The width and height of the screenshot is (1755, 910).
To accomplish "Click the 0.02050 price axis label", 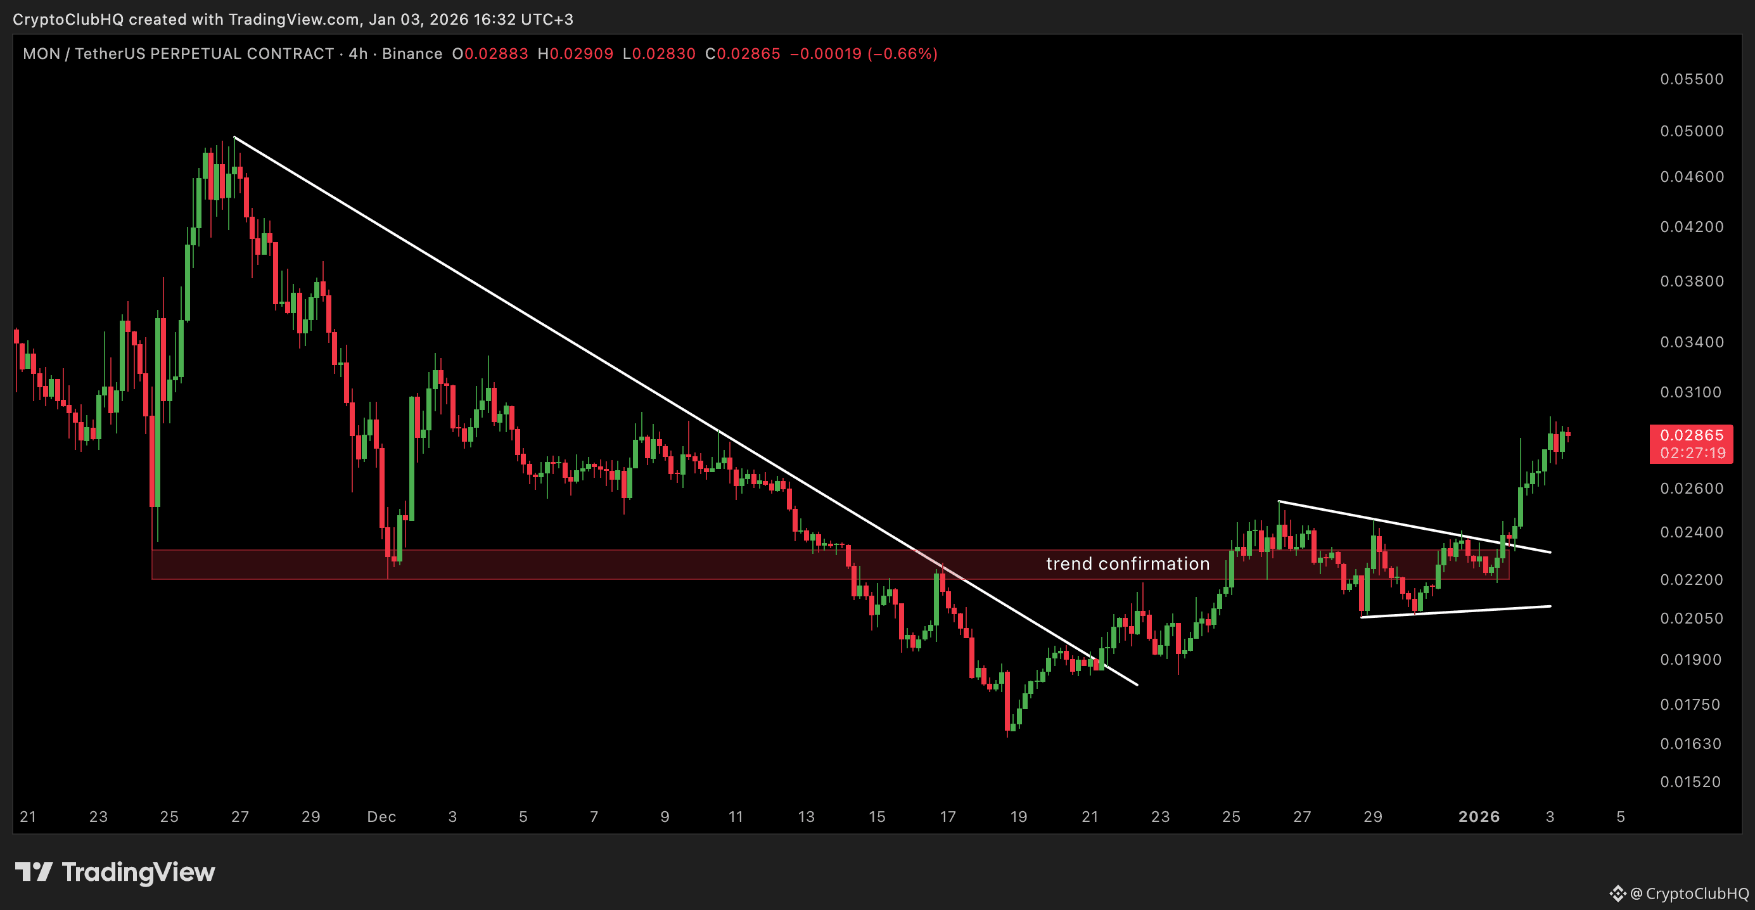I will [x=1692, y=618].
